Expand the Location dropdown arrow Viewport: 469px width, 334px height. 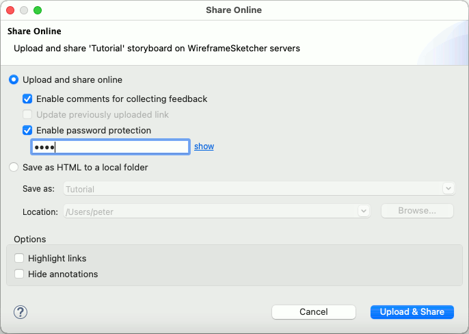(x=364, y=211)
